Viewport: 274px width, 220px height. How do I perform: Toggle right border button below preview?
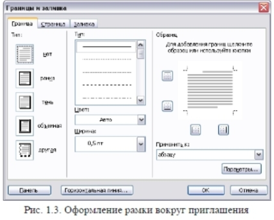(223, 129)
